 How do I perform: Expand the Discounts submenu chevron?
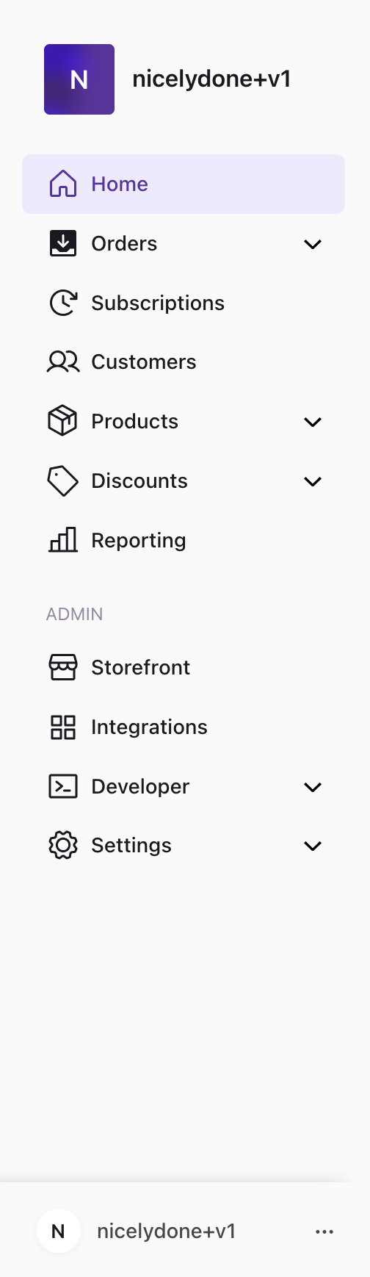pos(313,481)
